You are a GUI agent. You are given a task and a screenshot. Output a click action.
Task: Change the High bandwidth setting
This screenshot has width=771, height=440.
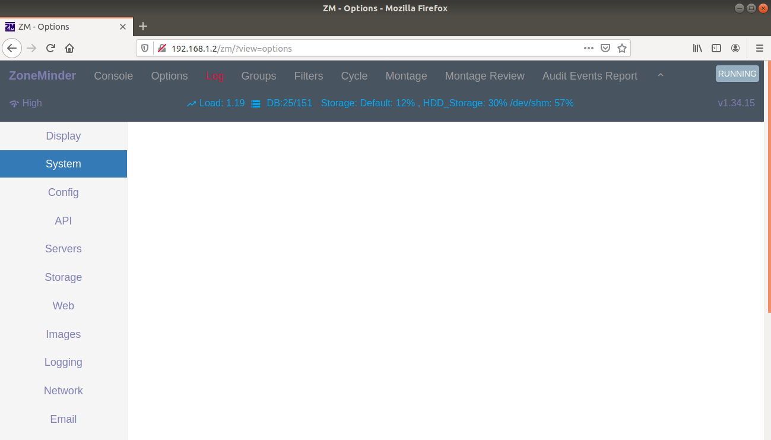coord(32,103)
